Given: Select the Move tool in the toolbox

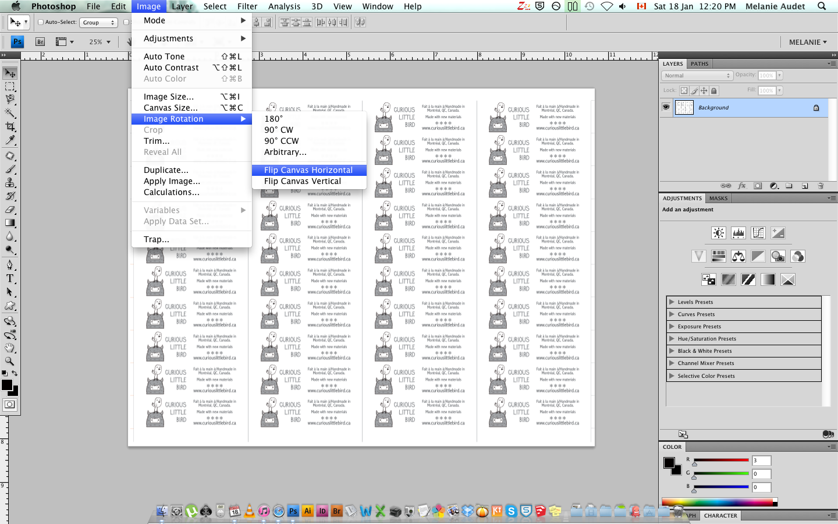Looking at the screenshot, I should point(10,73).
